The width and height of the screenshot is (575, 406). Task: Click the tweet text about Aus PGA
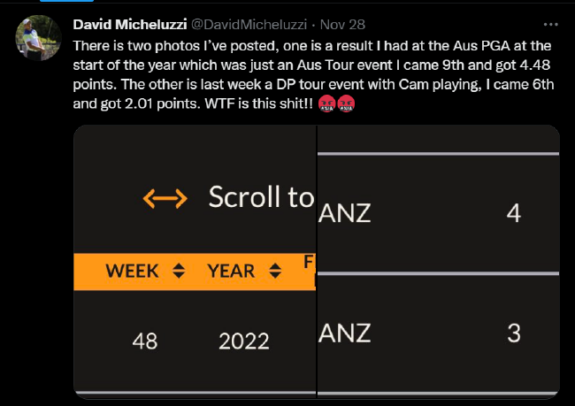click(x=313, y=74)
